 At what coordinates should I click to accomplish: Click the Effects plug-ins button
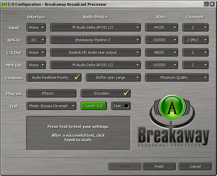coord(51,94)
